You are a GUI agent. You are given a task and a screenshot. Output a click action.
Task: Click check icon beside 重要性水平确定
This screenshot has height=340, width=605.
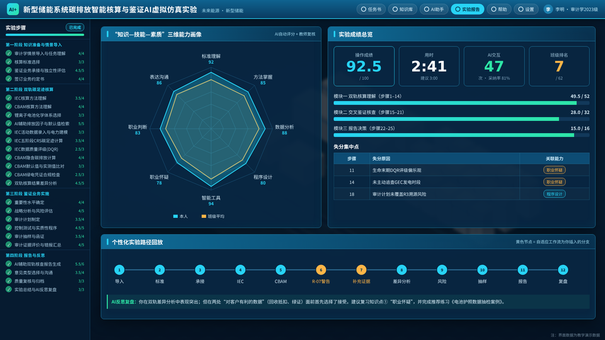(x=8, y=202)
